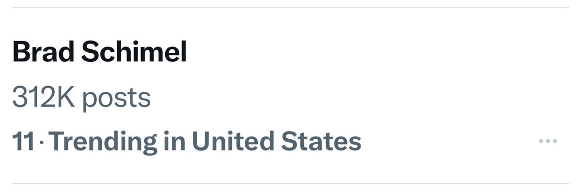Tap the ellipsis beside Trending in United States
This screenshot has width=581, height=192.
click(548, 141)
